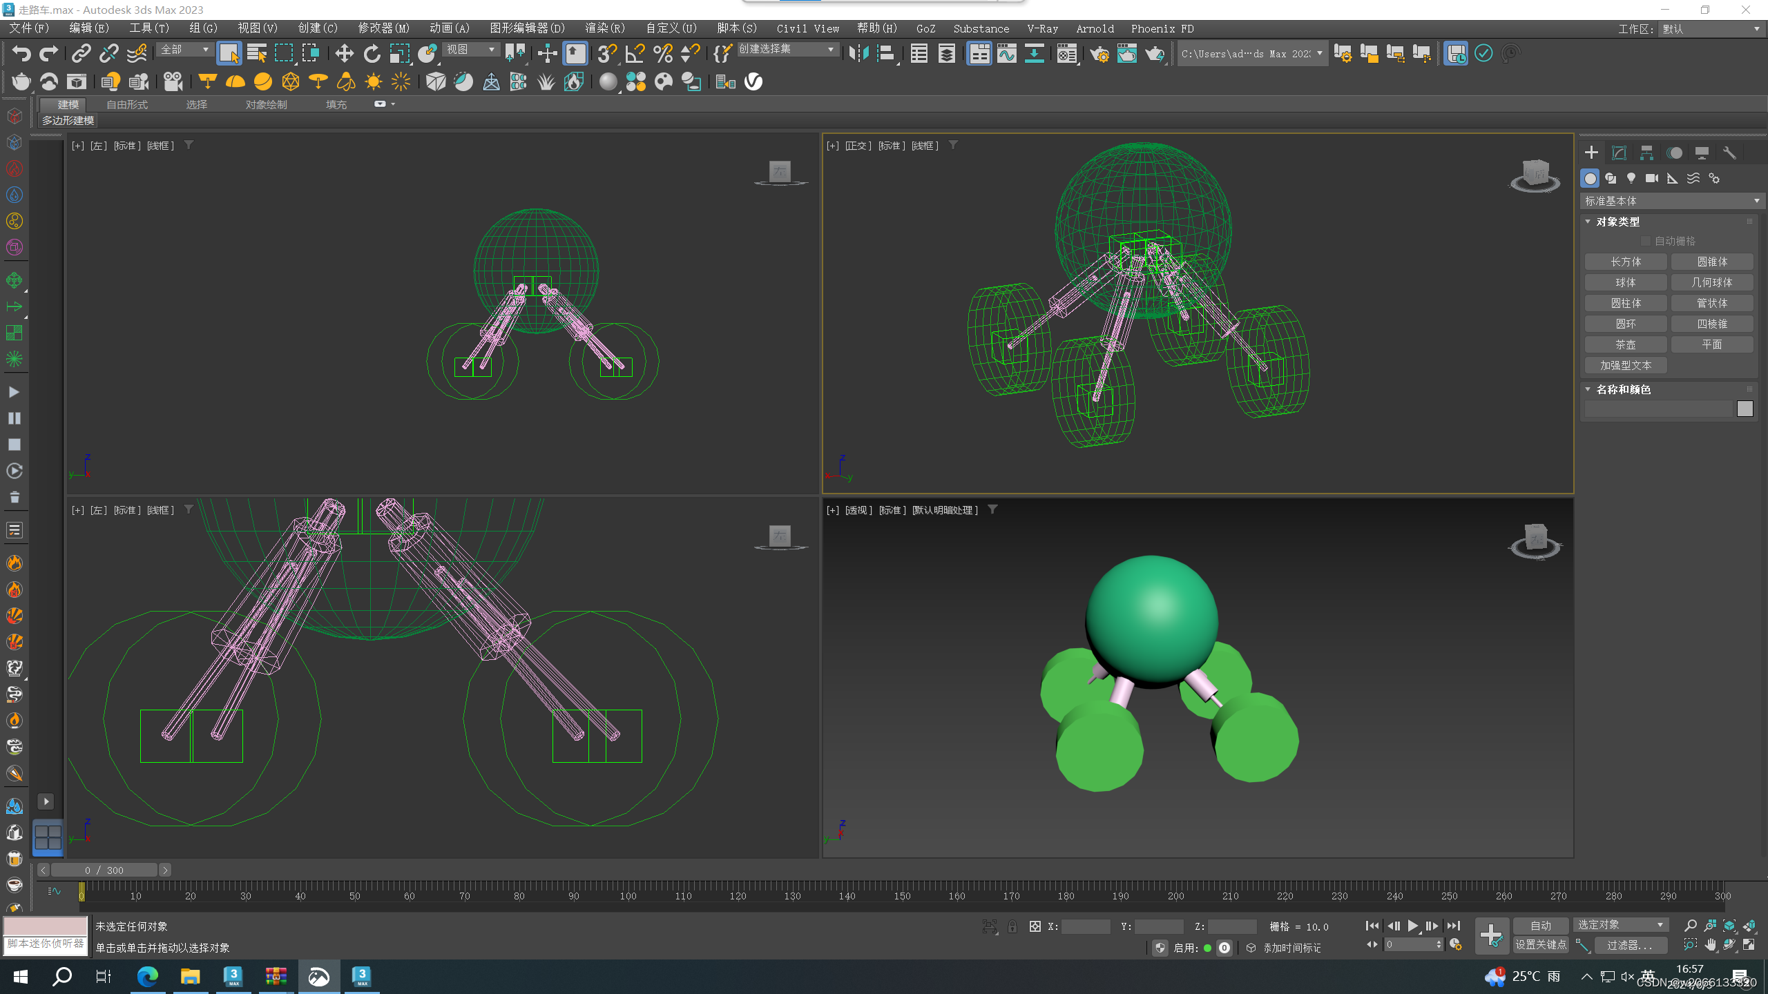Click the Teapot primitive button
The image size is (1768, 994).
[1625, 344]
